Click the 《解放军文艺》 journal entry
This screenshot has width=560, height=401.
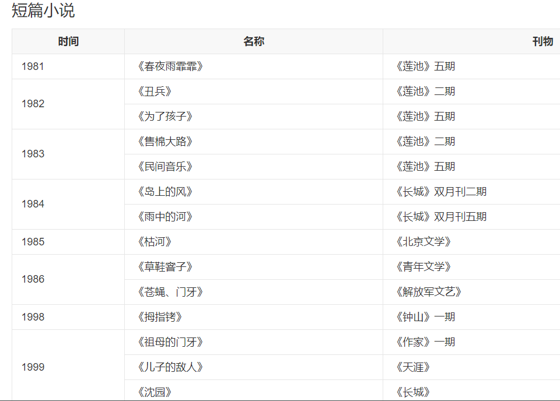(429, 292)
